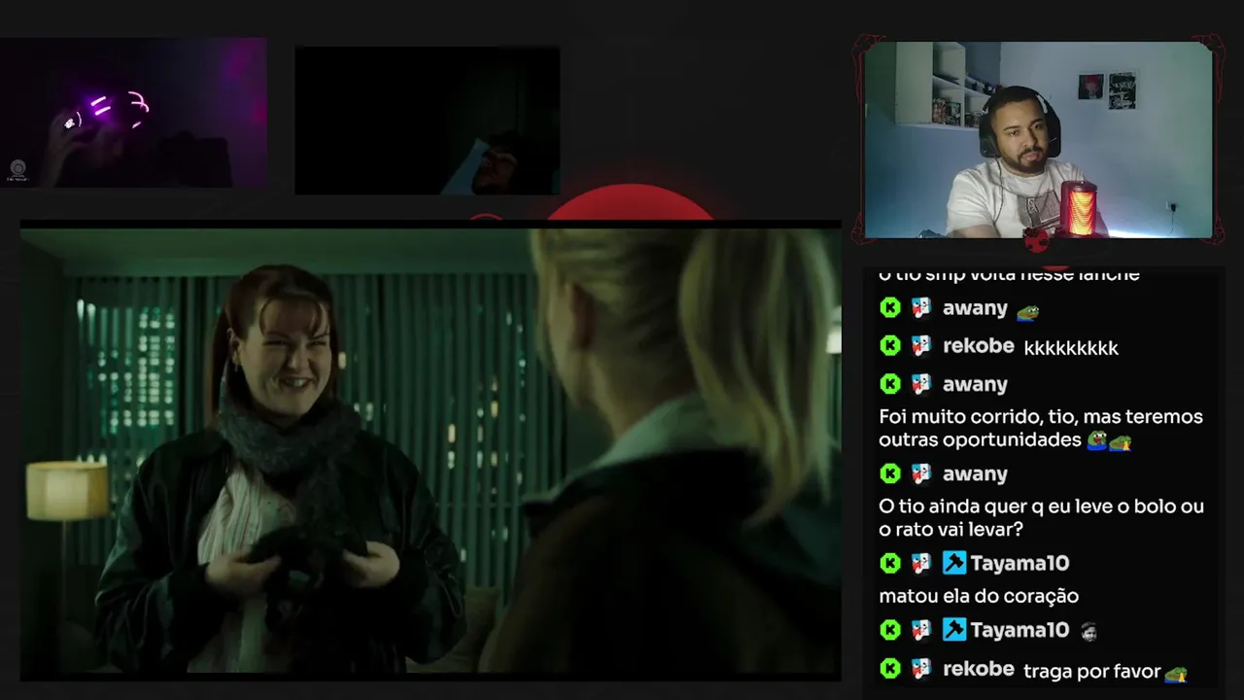The width and height of the screenshot is (1244, 700).
Task: Click the main movie video of the laughing woman
Action: [x=431, y=451]
